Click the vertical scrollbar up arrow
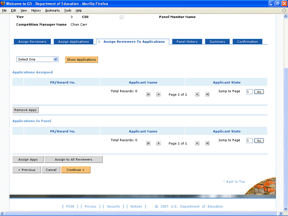 point(286,17)
